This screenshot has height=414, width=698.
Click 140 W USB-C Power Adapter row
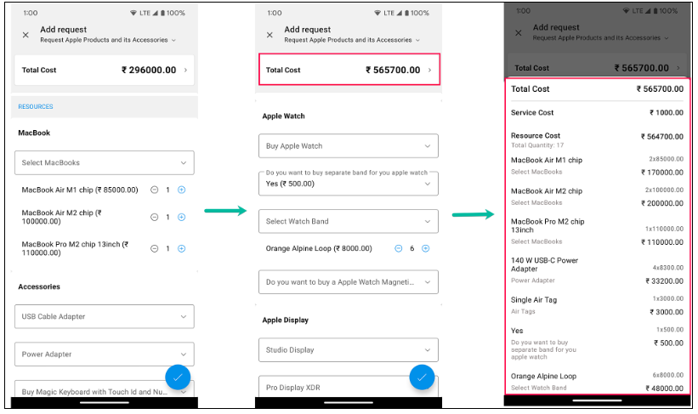(x=597, y=270)
